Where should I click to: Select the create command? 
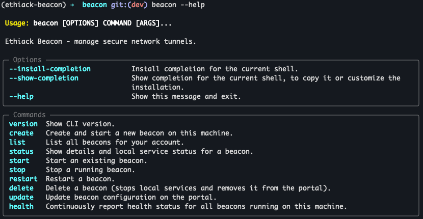point(21,133)
